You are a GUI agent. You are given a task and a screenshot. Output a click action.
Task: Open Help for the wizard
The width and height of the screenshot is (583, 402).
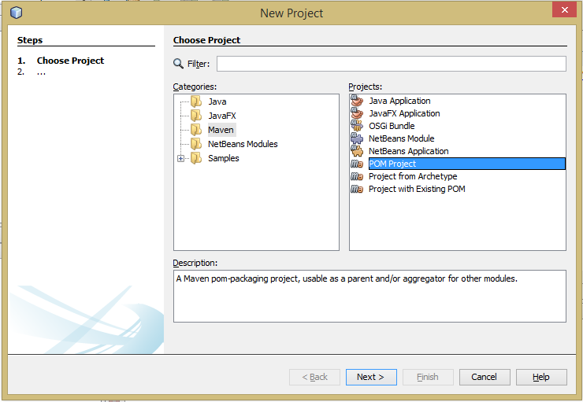click(541, 377)
